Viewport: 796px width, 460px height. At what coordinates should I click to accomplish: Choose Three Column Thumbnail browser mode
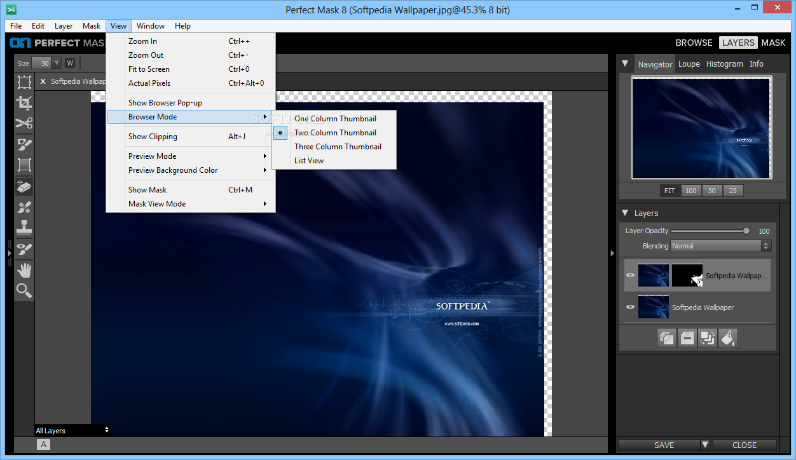tap(334, 147)
